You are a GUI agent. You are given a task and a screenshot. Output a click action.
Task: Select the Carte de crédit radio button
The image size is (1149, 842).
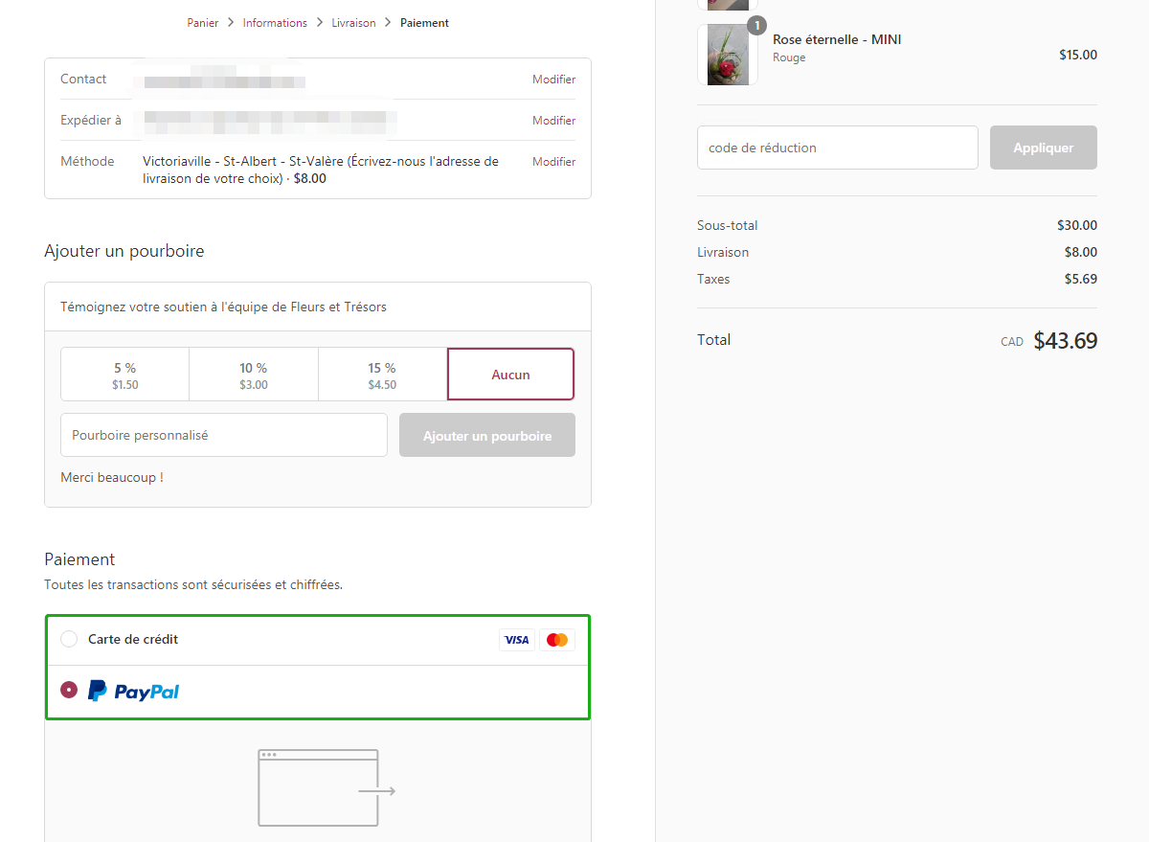[69, 639]
